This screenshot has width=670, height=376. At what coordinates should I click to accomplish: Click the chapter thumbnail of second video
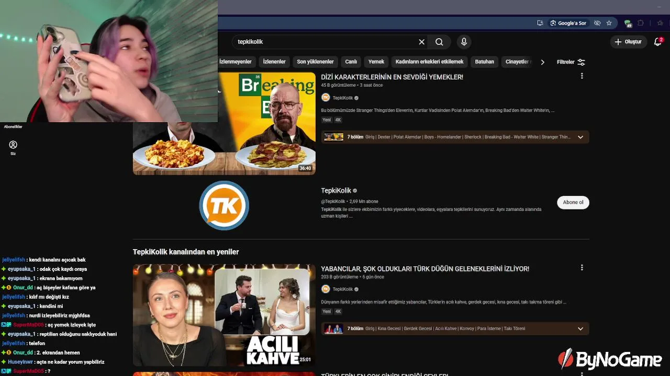click(334, 328)
